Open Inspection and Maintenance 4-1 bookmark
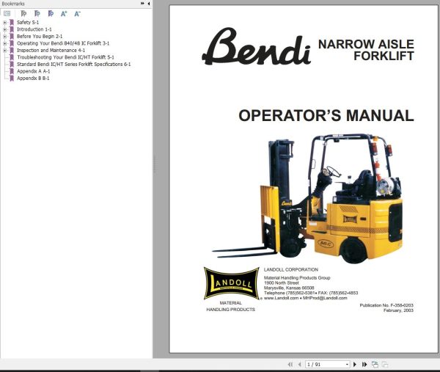The width and height of the screenshot is (440, 372). pyautogui.click(x=51, y=50)
